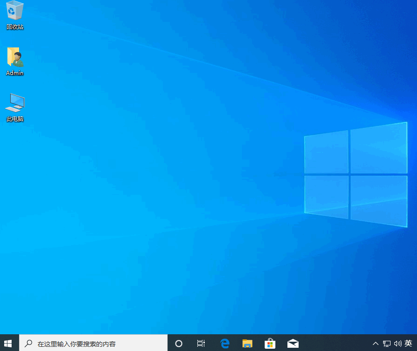Screen dimensions: 417x351
Task: Open the volume speaker tray icon
Action: 397,344
